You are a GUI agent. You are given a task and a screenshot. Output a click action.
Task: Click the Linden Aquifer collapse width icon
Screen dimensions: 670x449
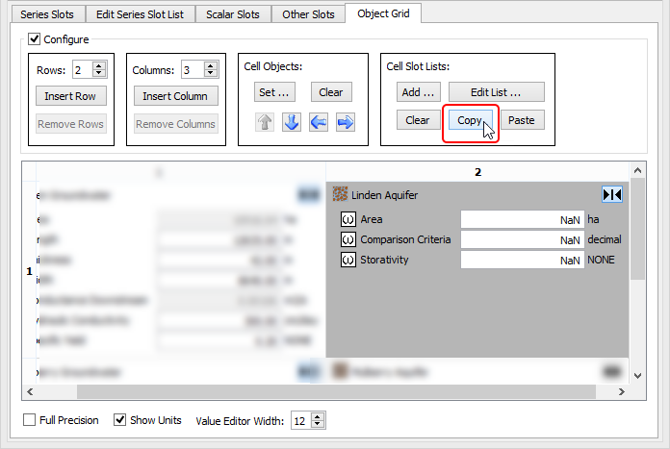pos(612,194)
